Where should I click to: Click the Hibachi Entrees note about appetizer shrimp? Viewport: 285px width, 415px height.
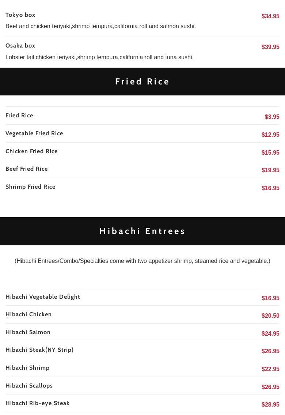[142, 261]
